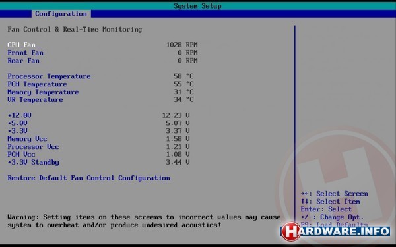The height and width of the screenshot is (247, 396).
Task: Click the 3.44 V standby reading
Action: pyautogui.click(x=178, y=162)
